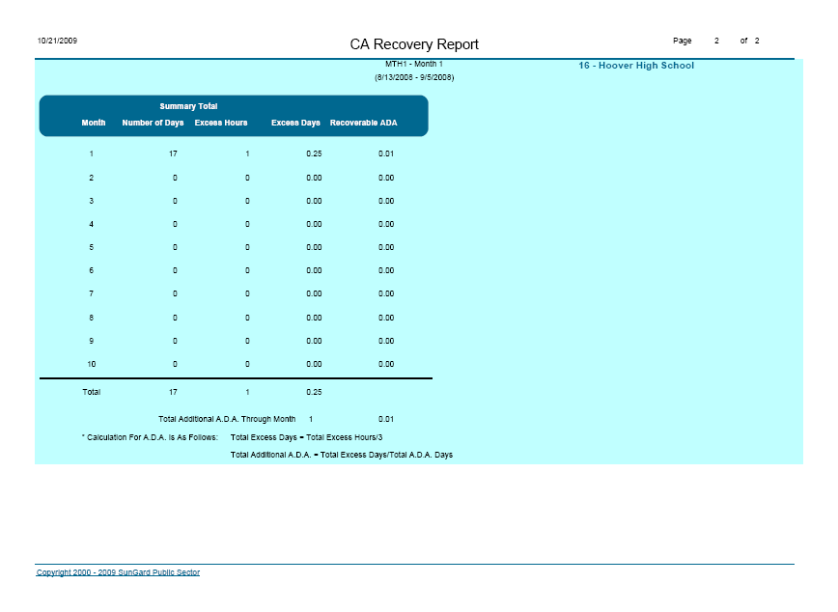Click the Number of Days column header
The image size is (838, 612).
pos(153,124)
